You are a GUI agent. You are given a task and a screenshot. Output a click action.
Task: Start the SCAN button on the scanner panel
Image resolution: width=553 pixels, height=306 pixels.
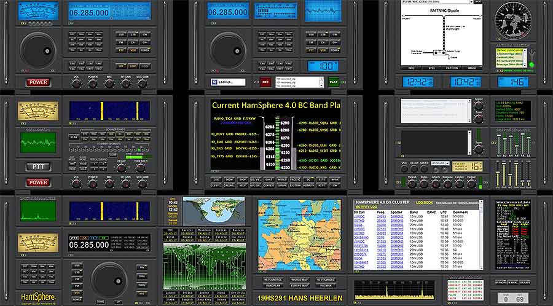tap(73, 137)
